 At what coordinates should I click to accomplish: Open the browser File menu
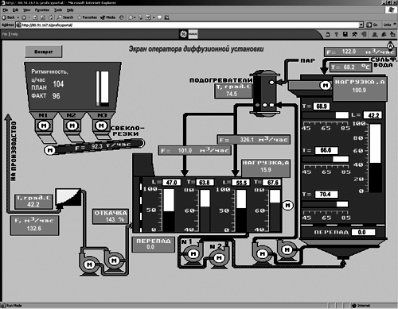tap(6, 10)
